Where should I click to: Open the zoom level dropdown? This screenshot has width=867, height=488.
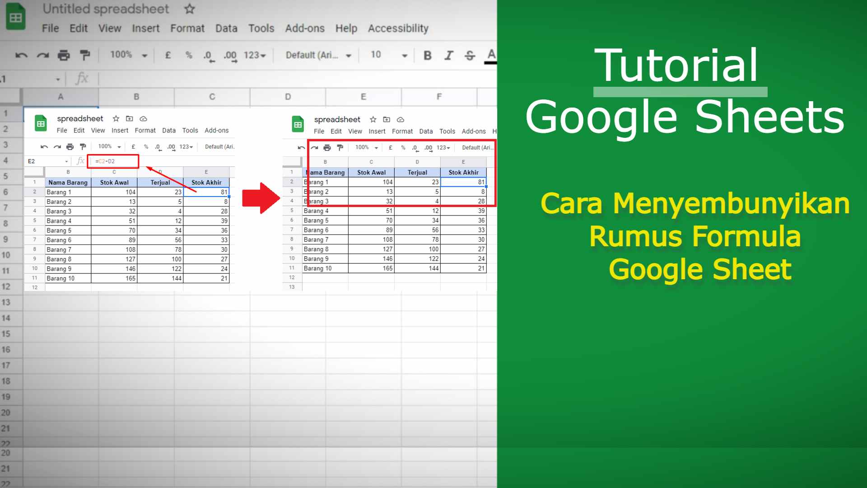point(126,55)
